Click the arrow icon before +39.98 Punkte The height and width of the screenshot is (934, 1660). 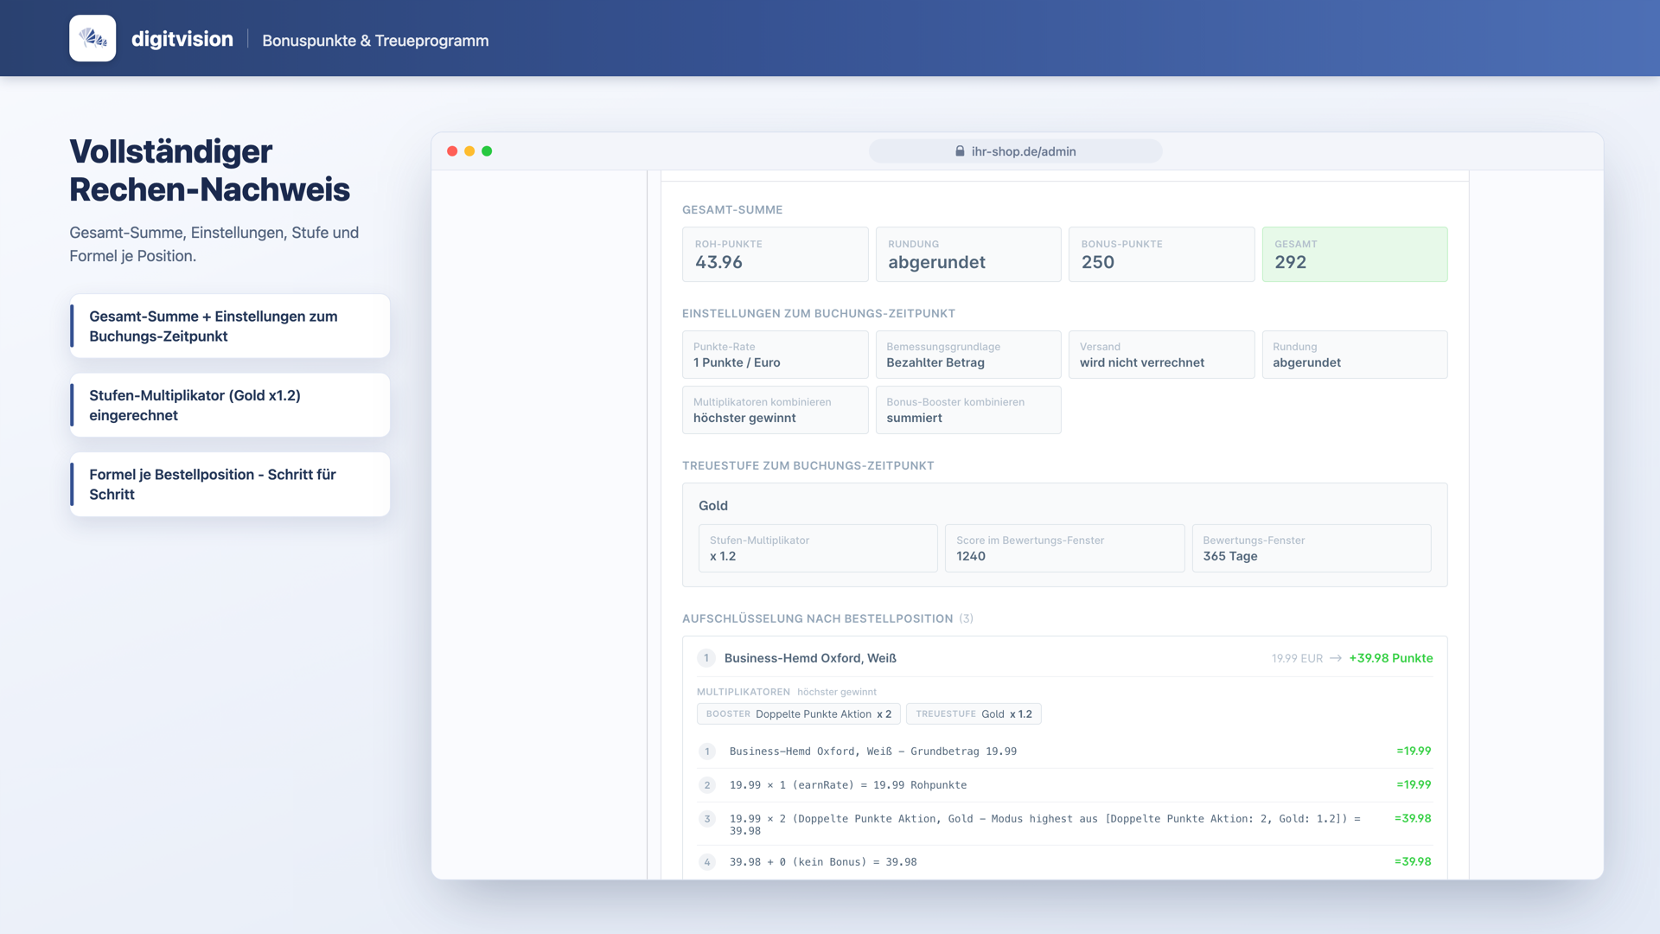(1336, 658)
